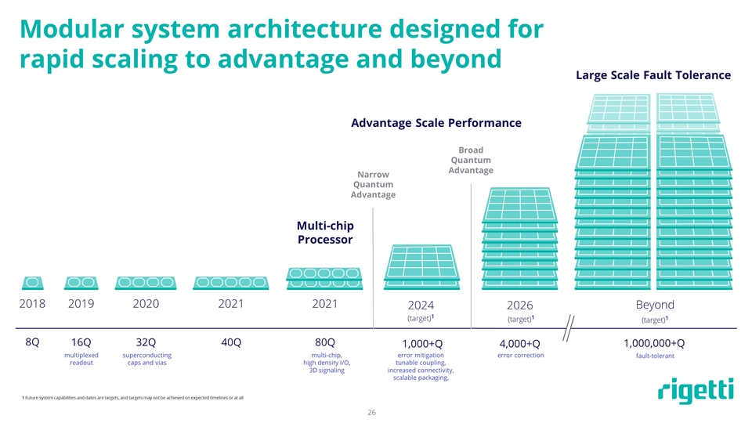Click the single-qubit 8Q chip graphic
Screen dimensions: 752x423
(x=33, y=283)
